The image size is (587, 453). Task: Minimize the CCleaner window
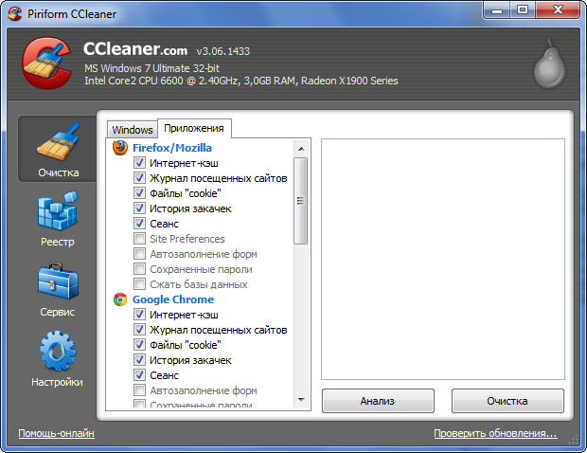click(x=497, y=10)
